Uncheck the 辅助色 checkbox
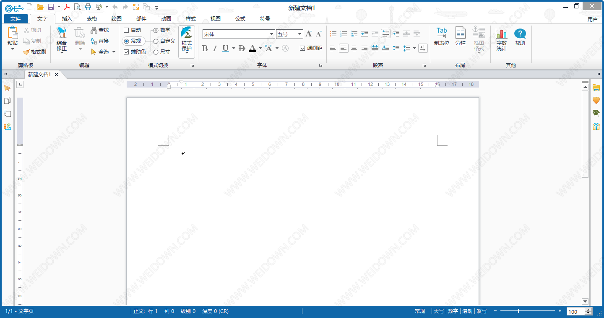This screenshot has width=604, height=318. 126,52
